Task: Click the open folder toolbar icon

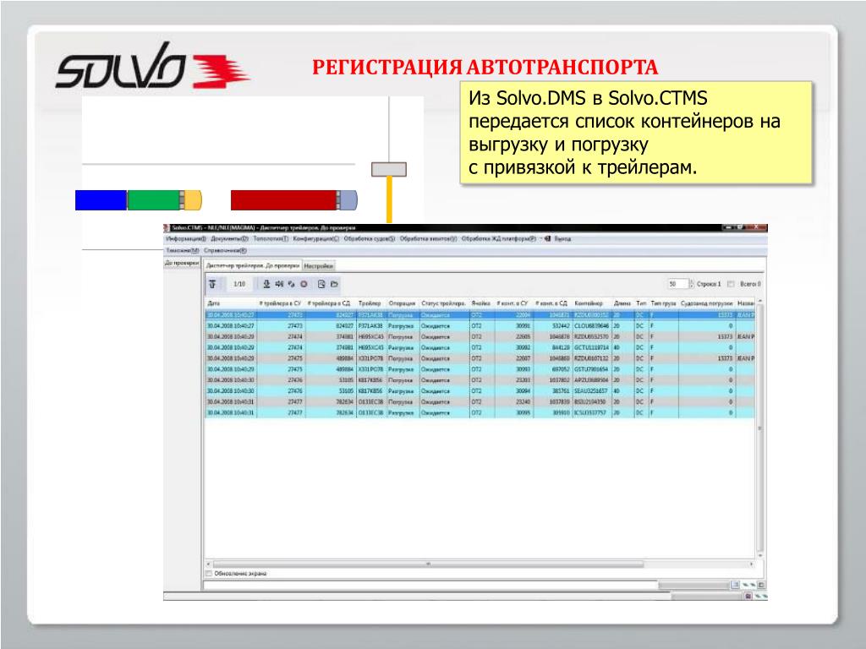Action: (334, 284)
